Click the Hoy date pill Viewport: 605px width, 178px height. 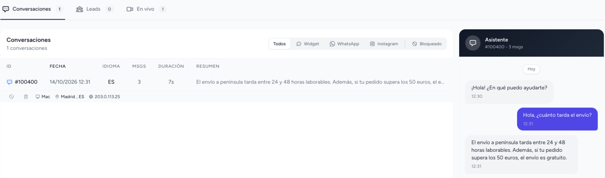click(x=532, y=69)
